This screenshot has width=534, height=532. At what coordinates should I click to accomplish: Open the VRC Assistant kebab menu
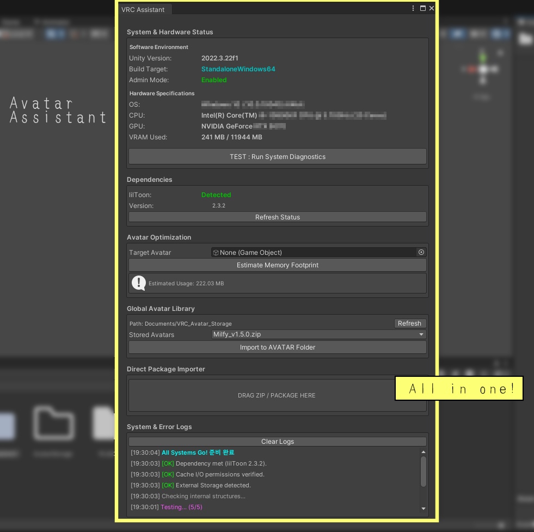point(413,8)
